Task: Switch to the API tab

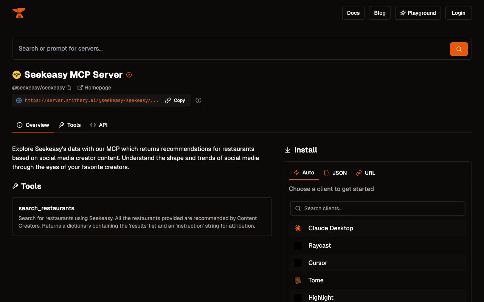Action: click(x=99, y=125)
